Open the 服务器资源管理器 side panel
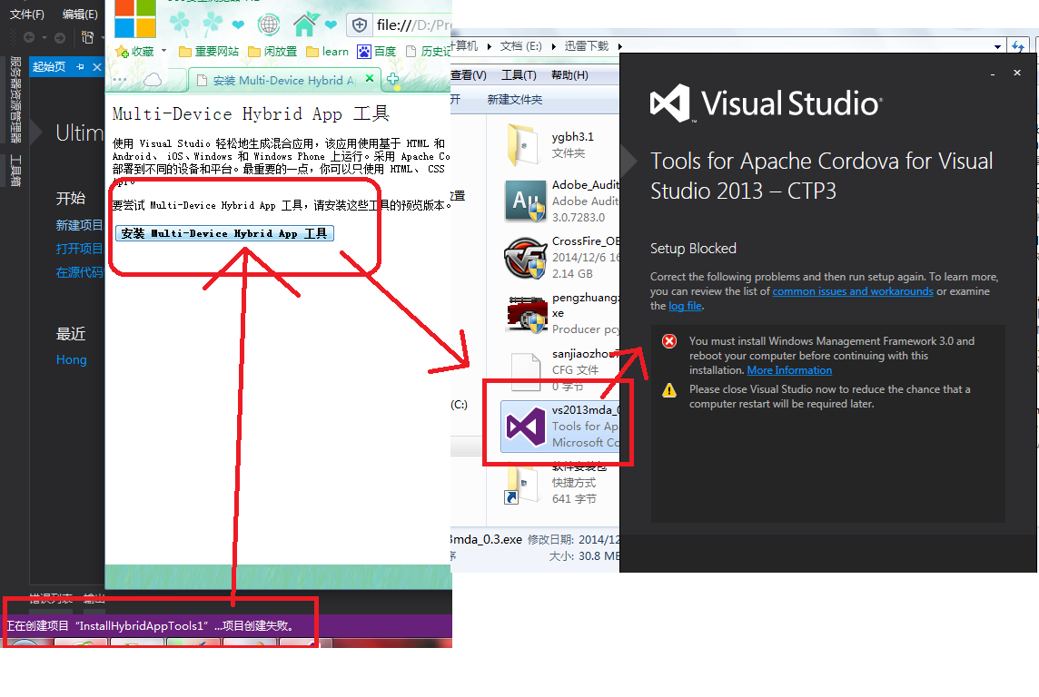The height and width of the screenshot is (697, 1039). (x=15, y=99)
